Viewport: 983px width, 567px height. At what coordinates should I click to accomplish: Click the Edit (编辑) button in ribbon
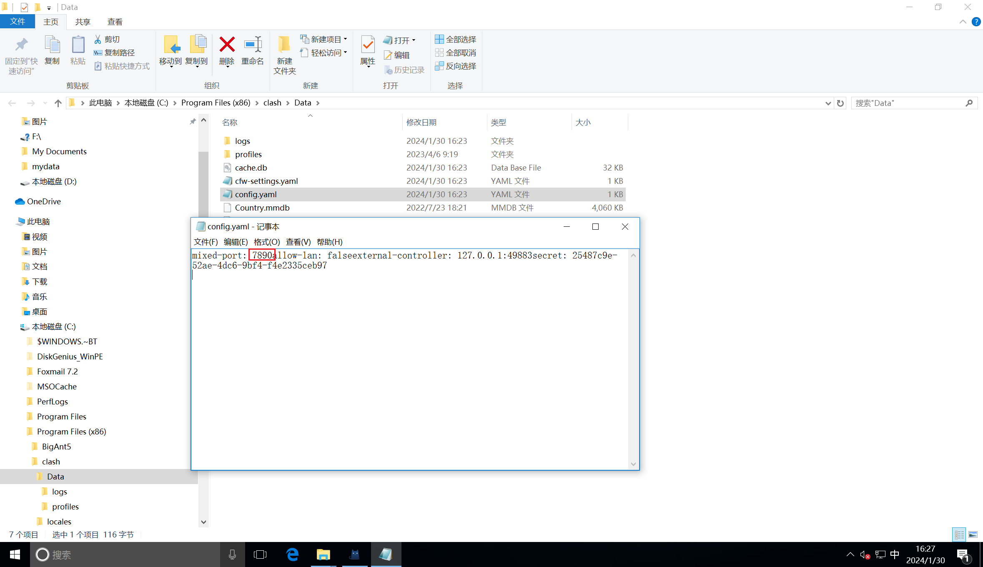[x=396, y=55]
